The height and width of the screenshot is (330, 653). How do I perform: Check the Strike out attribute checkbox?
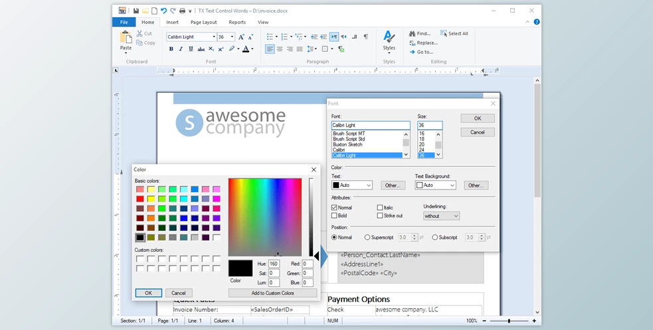(x=380, y=216)
